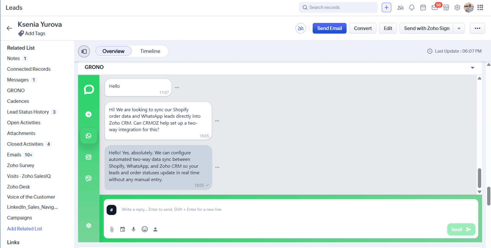Click the Convert button
491x248 pixels.
point(363,29)
